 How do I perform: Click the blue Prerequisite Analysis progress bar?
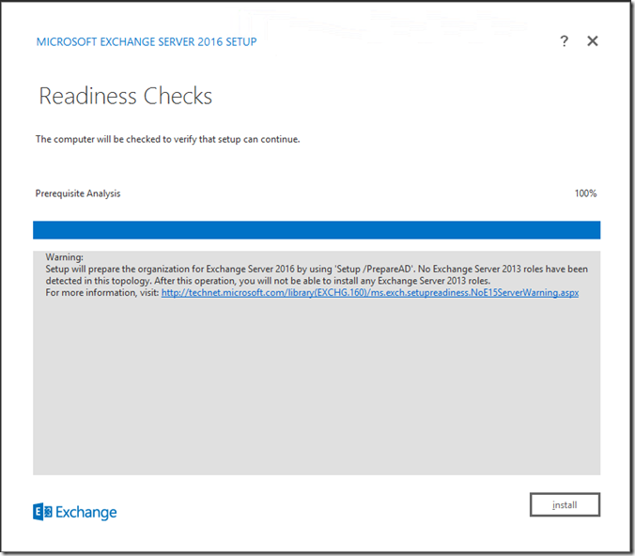317,230
